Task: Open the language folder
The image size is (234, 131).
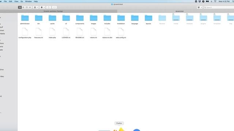Action: 135,18
